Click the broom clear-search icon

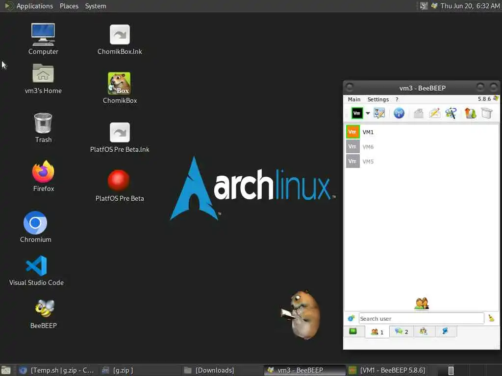(491, 318)
